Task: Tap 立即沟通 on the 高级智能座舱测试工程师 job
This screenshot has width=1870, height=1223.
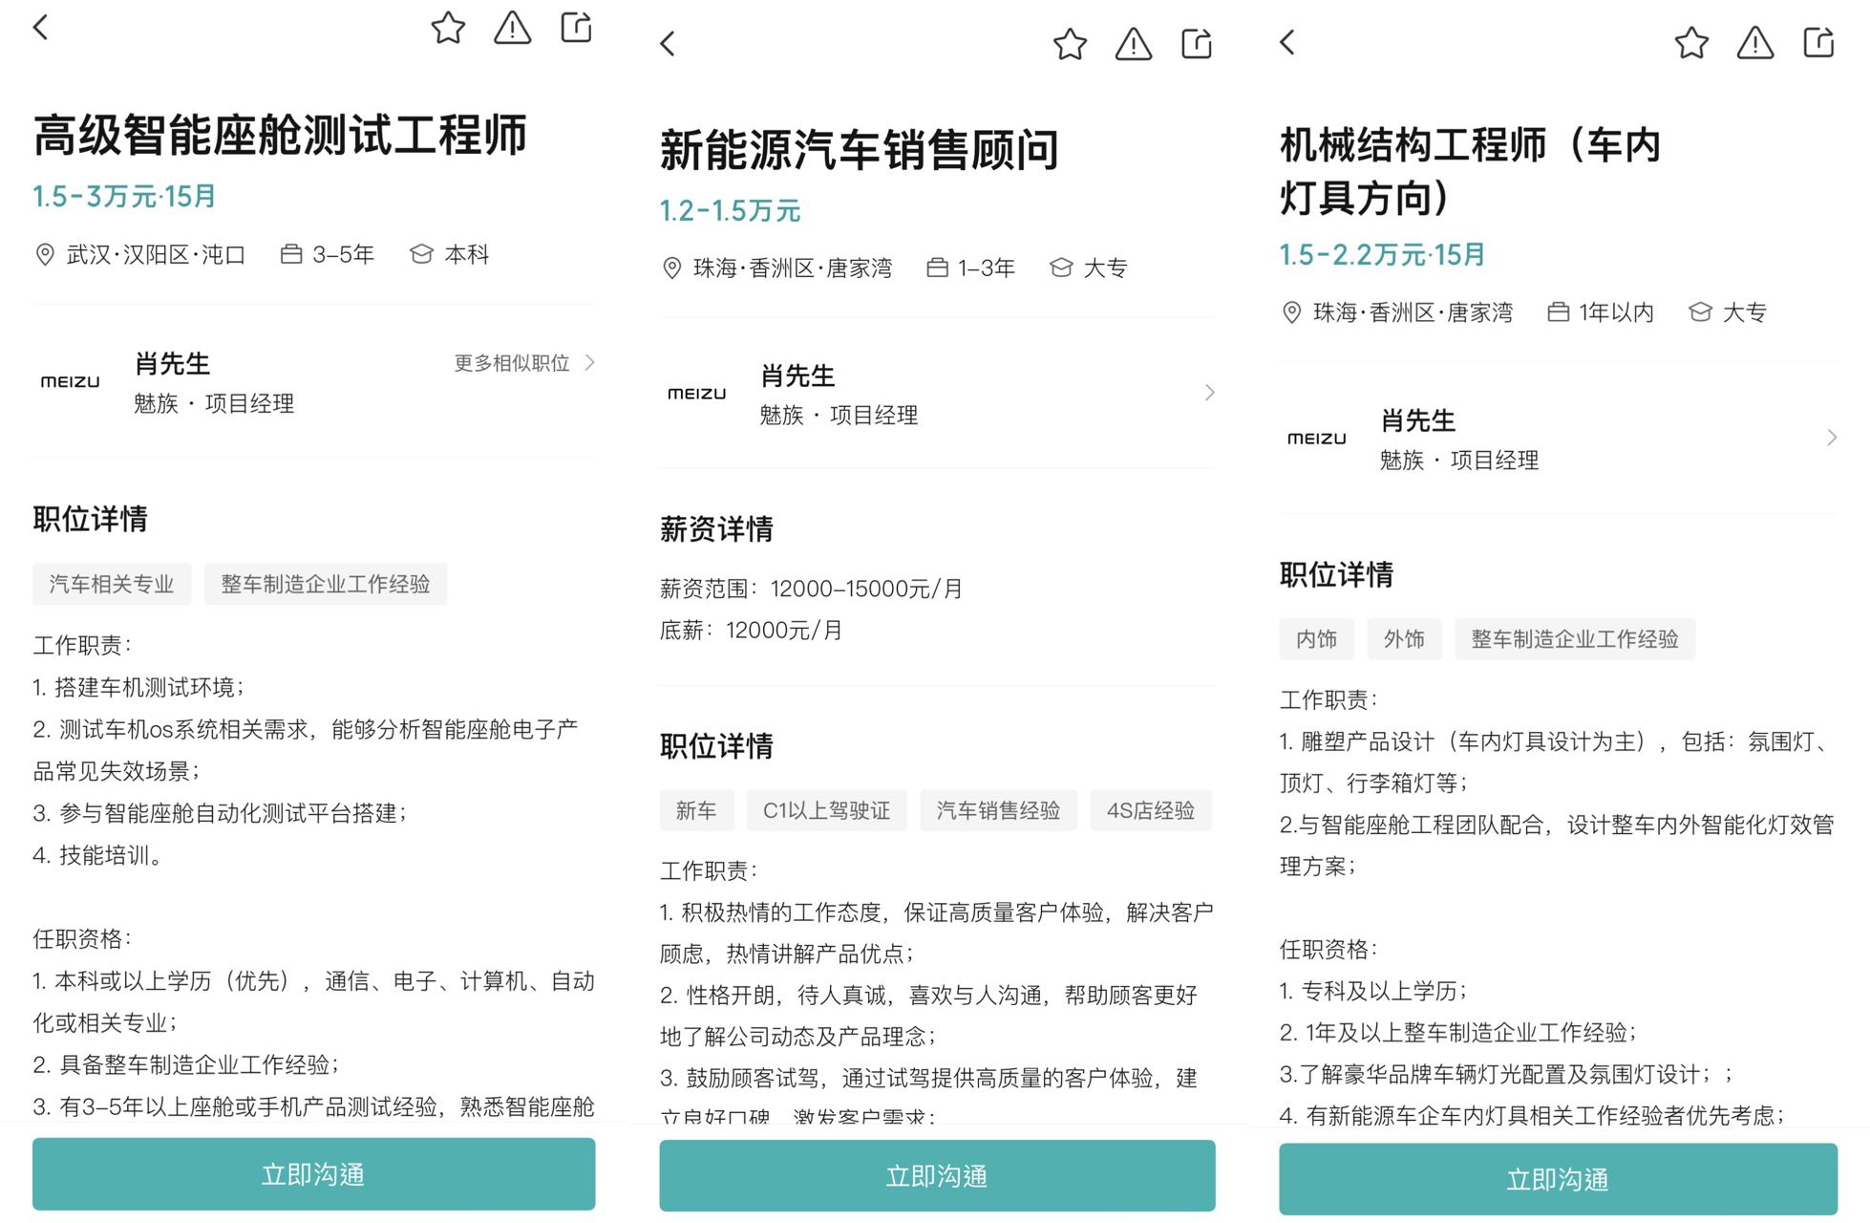Action: [x=313, y=1174]
